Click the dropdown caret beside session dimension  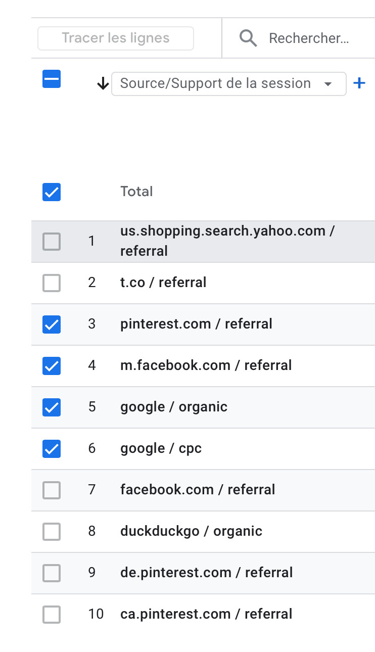[328, 84]
